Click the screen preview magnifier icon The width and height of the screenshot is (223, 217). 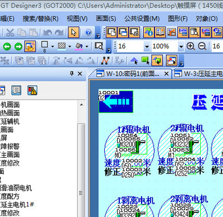[x=99, y=46]
